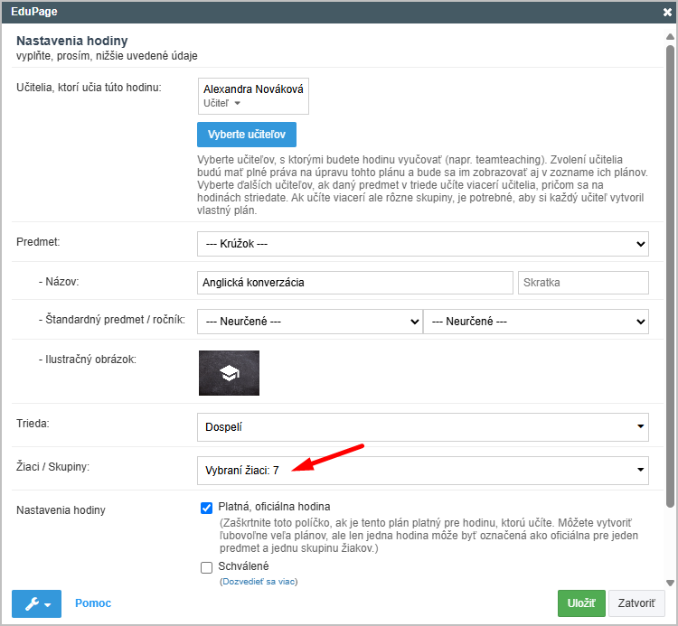Uncheck Platná, oficiálna hodina checkbox
This screenshot has height=626, width=678.
[x=207, y=508]
